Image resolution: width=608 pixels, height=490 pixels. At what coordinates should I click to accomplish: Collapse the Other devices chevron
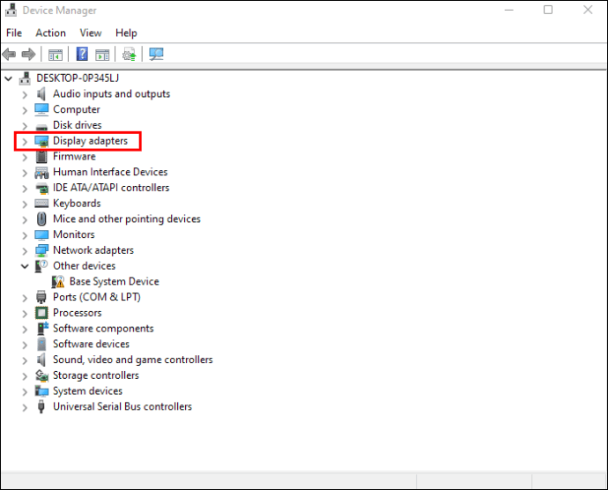[x=25, y=266]
